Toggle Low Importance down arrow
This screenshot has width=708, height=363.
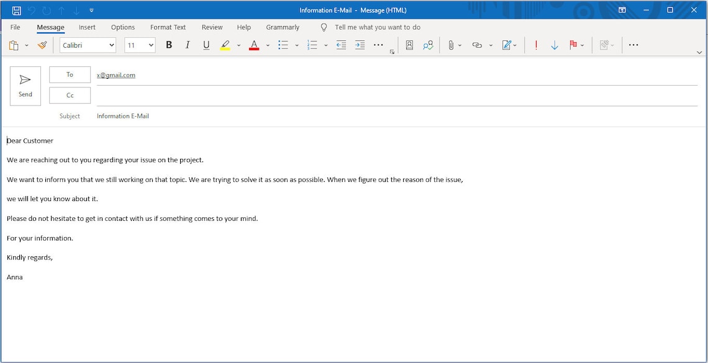(555, 45)
